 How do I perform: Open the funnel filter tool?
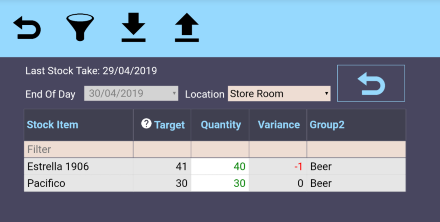point(80,27)
